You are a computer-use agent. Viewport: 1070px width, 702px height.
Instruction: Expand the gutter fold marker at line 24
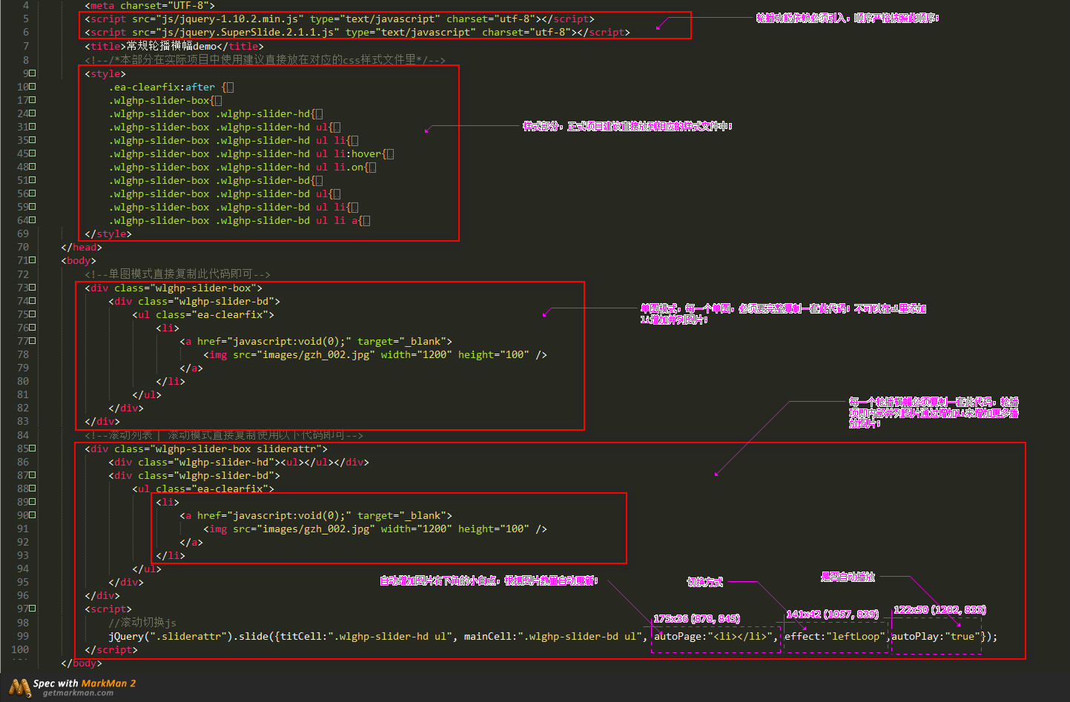(x=33, y=113)
